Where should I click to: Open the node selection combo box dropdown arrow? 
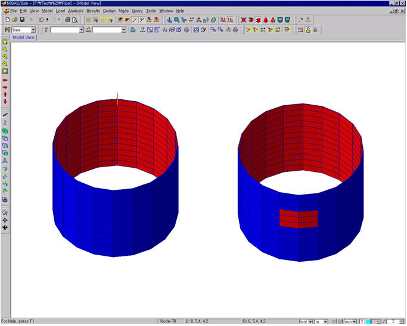coord(82,30)
